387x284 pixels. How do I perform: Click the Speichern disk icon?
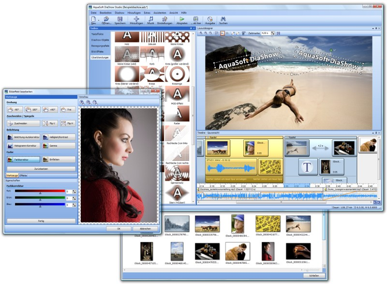point(120,19)
